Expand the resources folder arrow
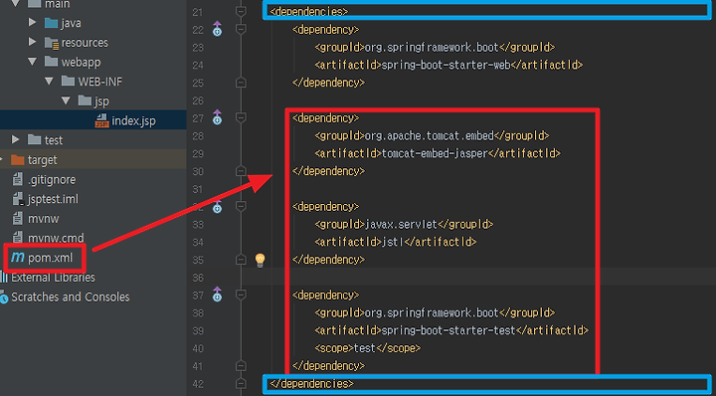716x396 pixels. point(32,42)
